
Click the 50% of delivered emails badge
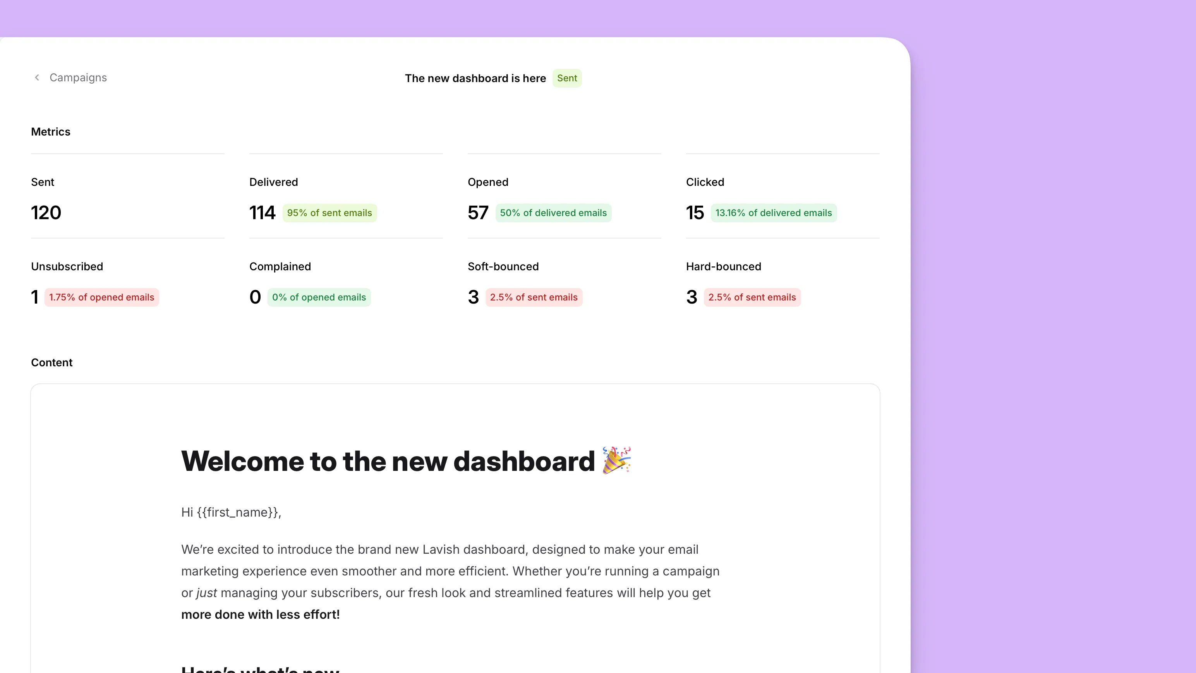pos(553,213)
